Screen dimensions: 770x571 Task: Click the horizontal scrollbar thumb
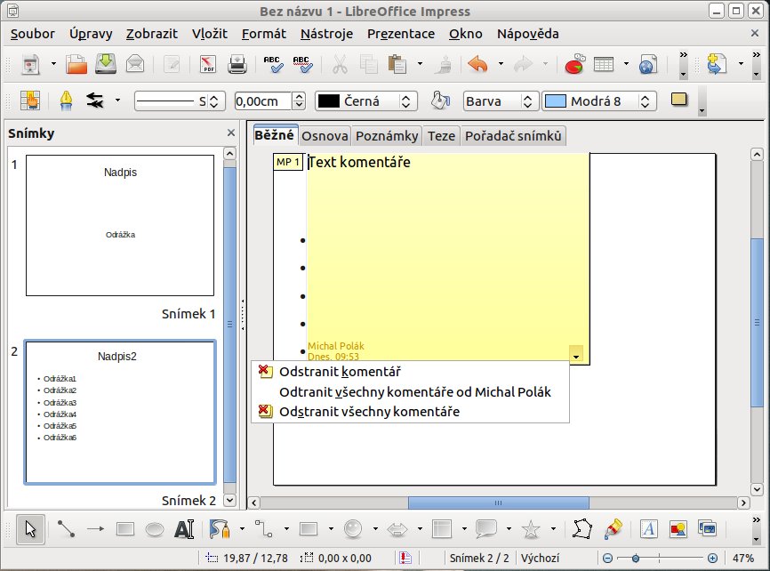499,503
